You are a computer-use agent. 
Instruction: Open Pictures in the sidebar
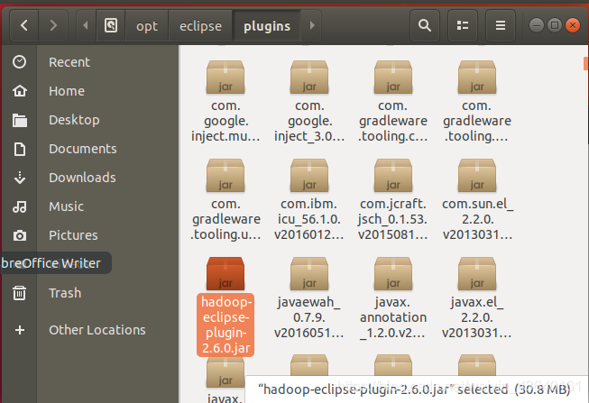tap(73, 235)
